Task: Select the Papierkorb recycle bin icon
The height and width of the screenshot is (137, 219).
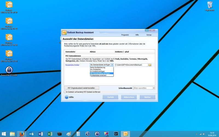Action: [x=210, y=6]
